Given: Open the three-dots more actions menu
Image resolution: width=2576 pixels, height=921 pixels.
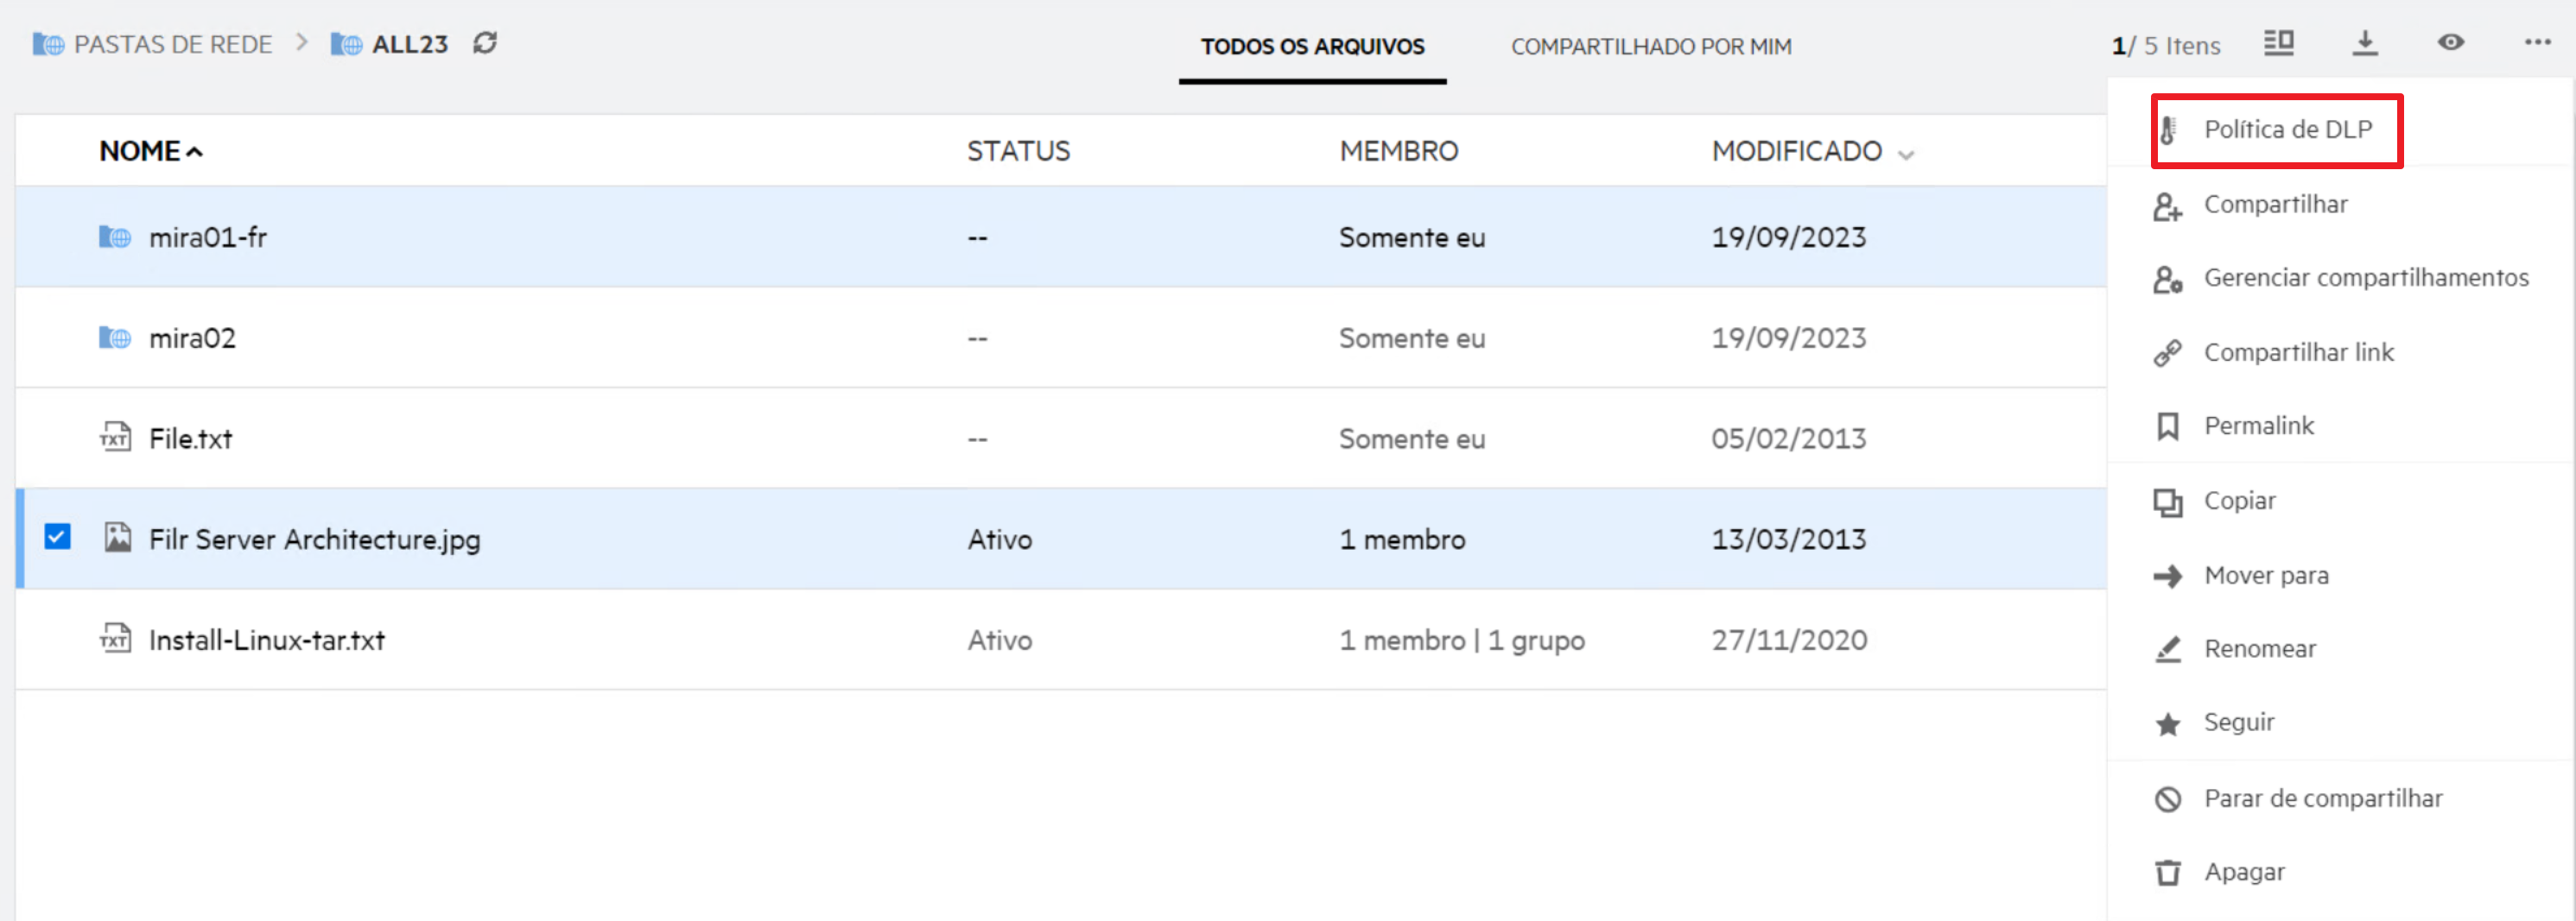Looking at the screenshot, I should pyautogui.click(x=2536, y=43).
